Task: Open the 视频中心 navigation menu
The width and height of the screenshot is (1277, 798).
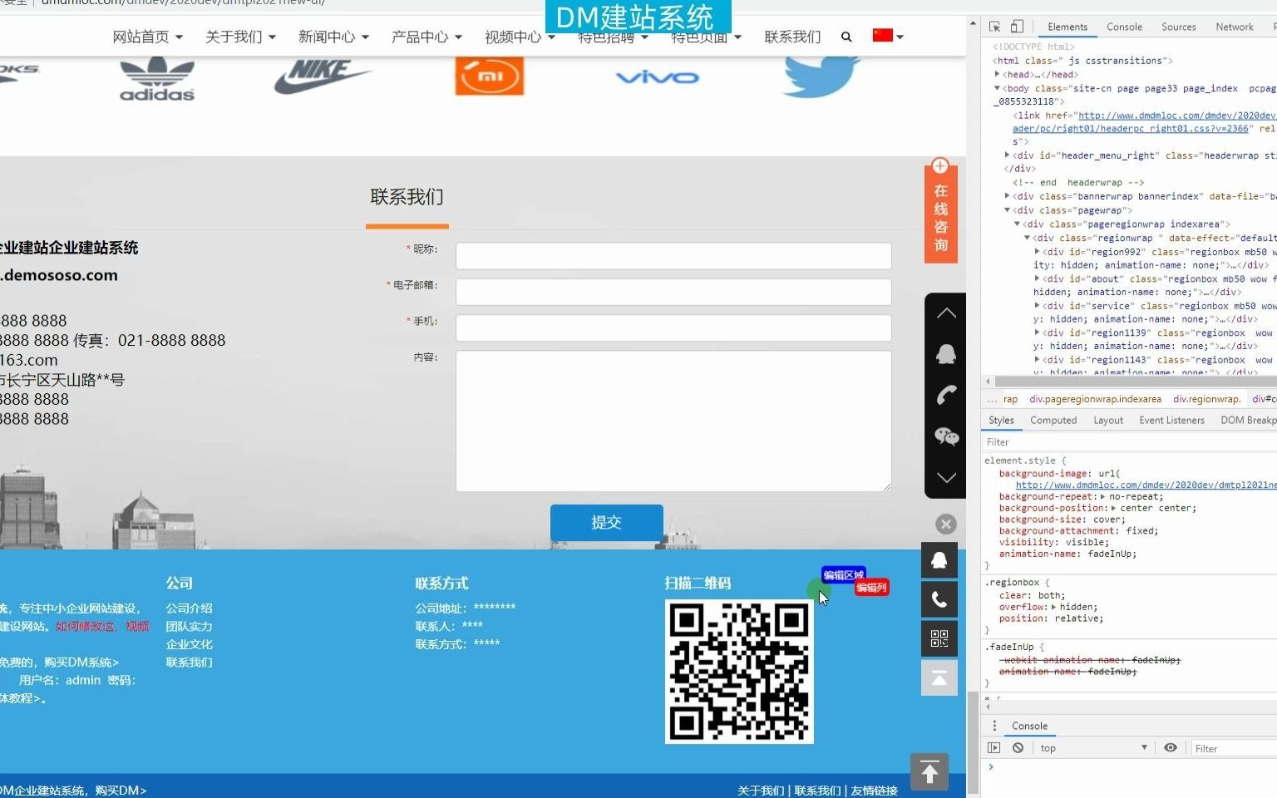Action: 520,37
